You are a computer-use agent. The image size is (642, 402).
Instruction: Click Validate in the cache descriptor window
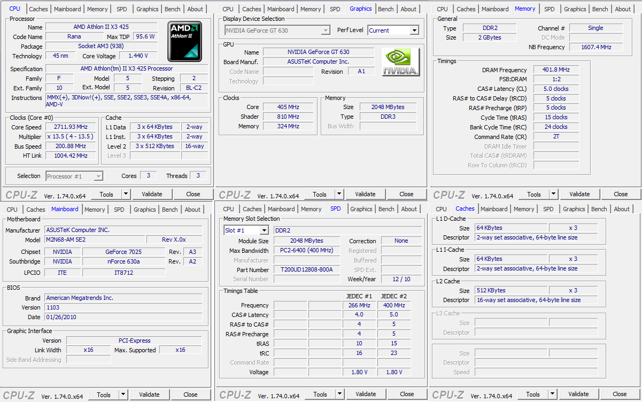pyautogui.click(x=578, y=394)
